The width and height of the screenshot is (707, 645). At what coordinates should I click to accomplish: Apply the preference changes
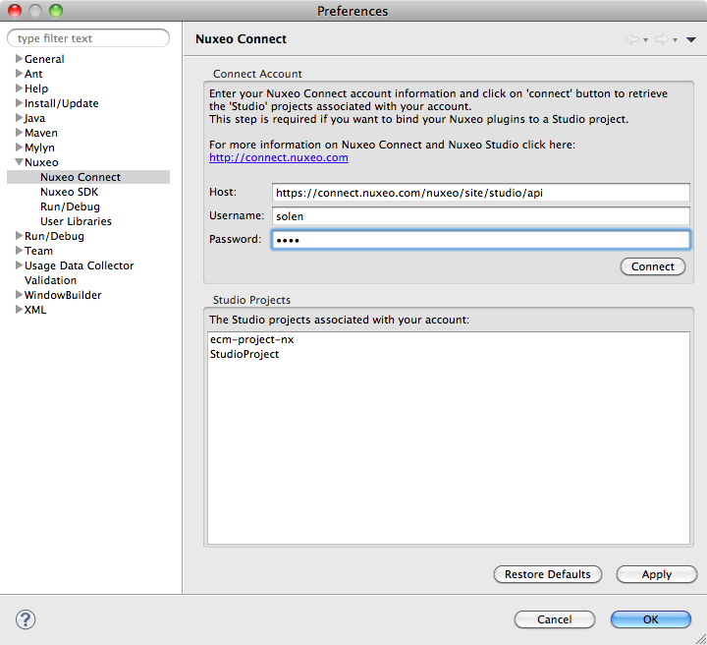[x=657, y=574]
